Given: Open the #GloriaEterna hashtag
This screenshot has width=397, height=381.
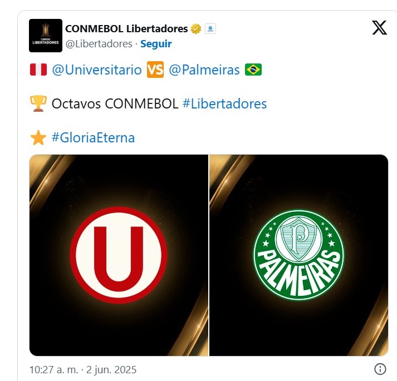Looking at the screenshot, I should pyautogui.click(x=93, y=137).
